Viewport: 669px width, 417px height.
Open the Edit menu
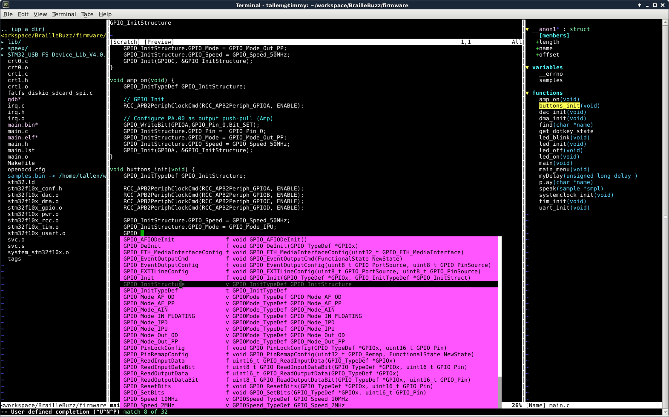pyautogui.click(x=23, y=14)
